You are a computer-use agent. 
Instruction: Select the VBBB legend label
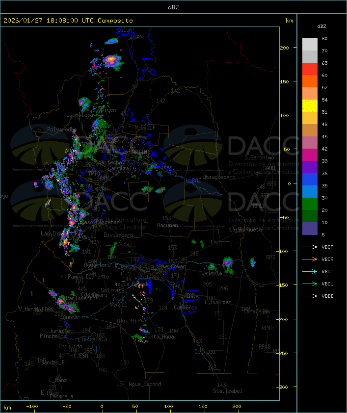(327, 296)
